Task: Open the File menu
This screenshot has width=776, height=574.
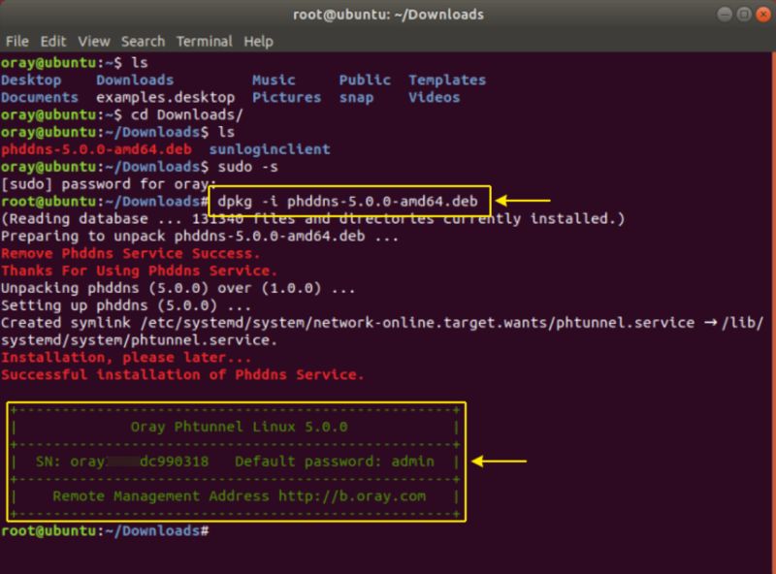Action: (16, 42)
